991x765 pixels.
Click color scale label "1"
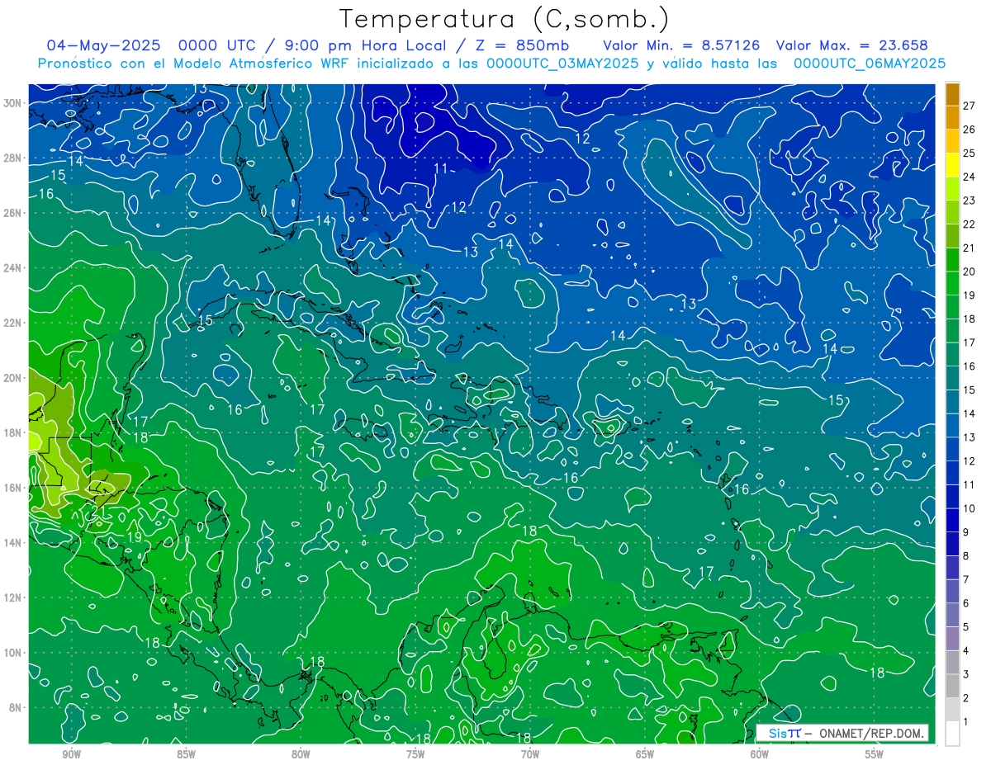(x=966, y=722)
